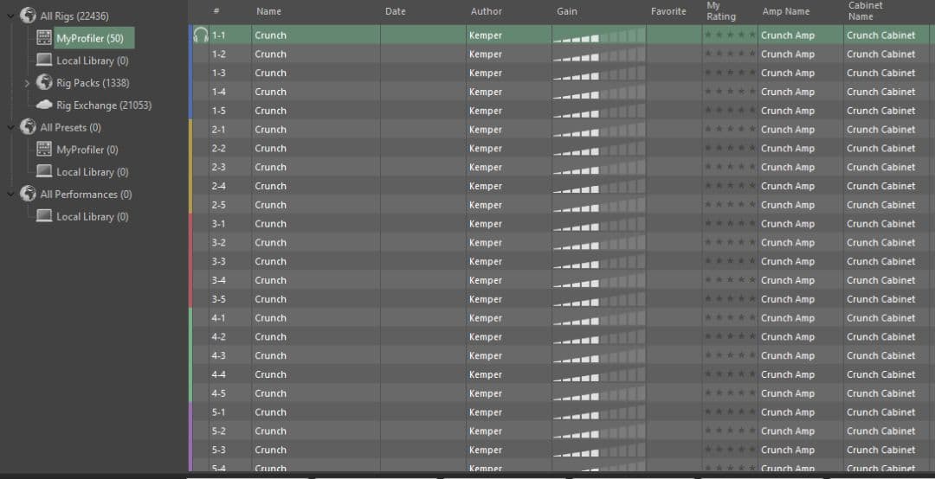Sort the list by the Author column header
935x479 pixels.
tap(486, 11)
